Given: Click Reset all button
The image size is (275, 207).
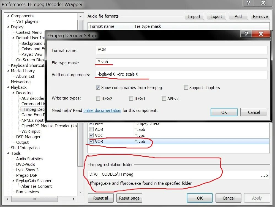Looking at the screenshot, I should coord(101,198).
